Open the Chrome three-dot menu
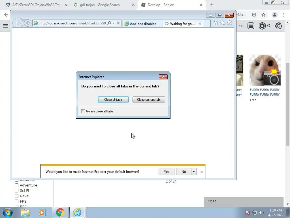 [x=284, y=15]
